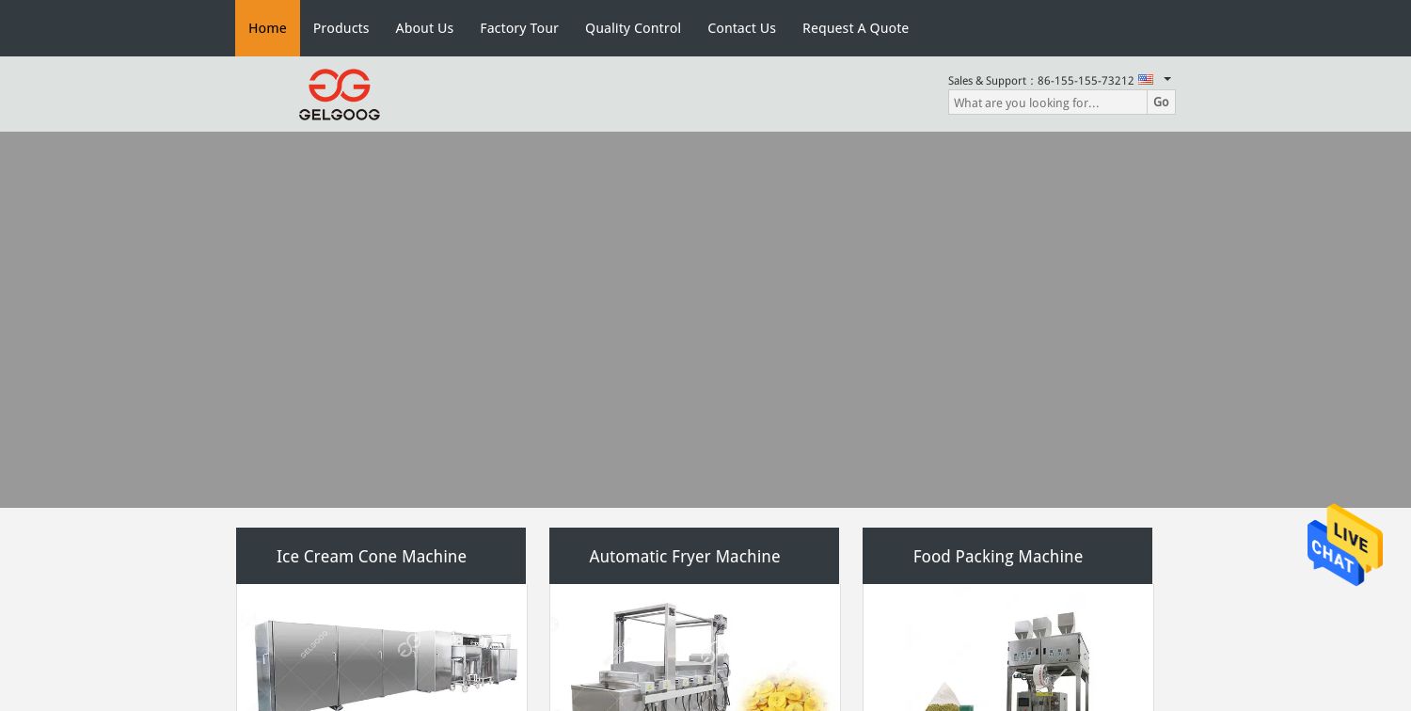
Task: Open the Request A Quote page
Action: [x=855, y=28]
